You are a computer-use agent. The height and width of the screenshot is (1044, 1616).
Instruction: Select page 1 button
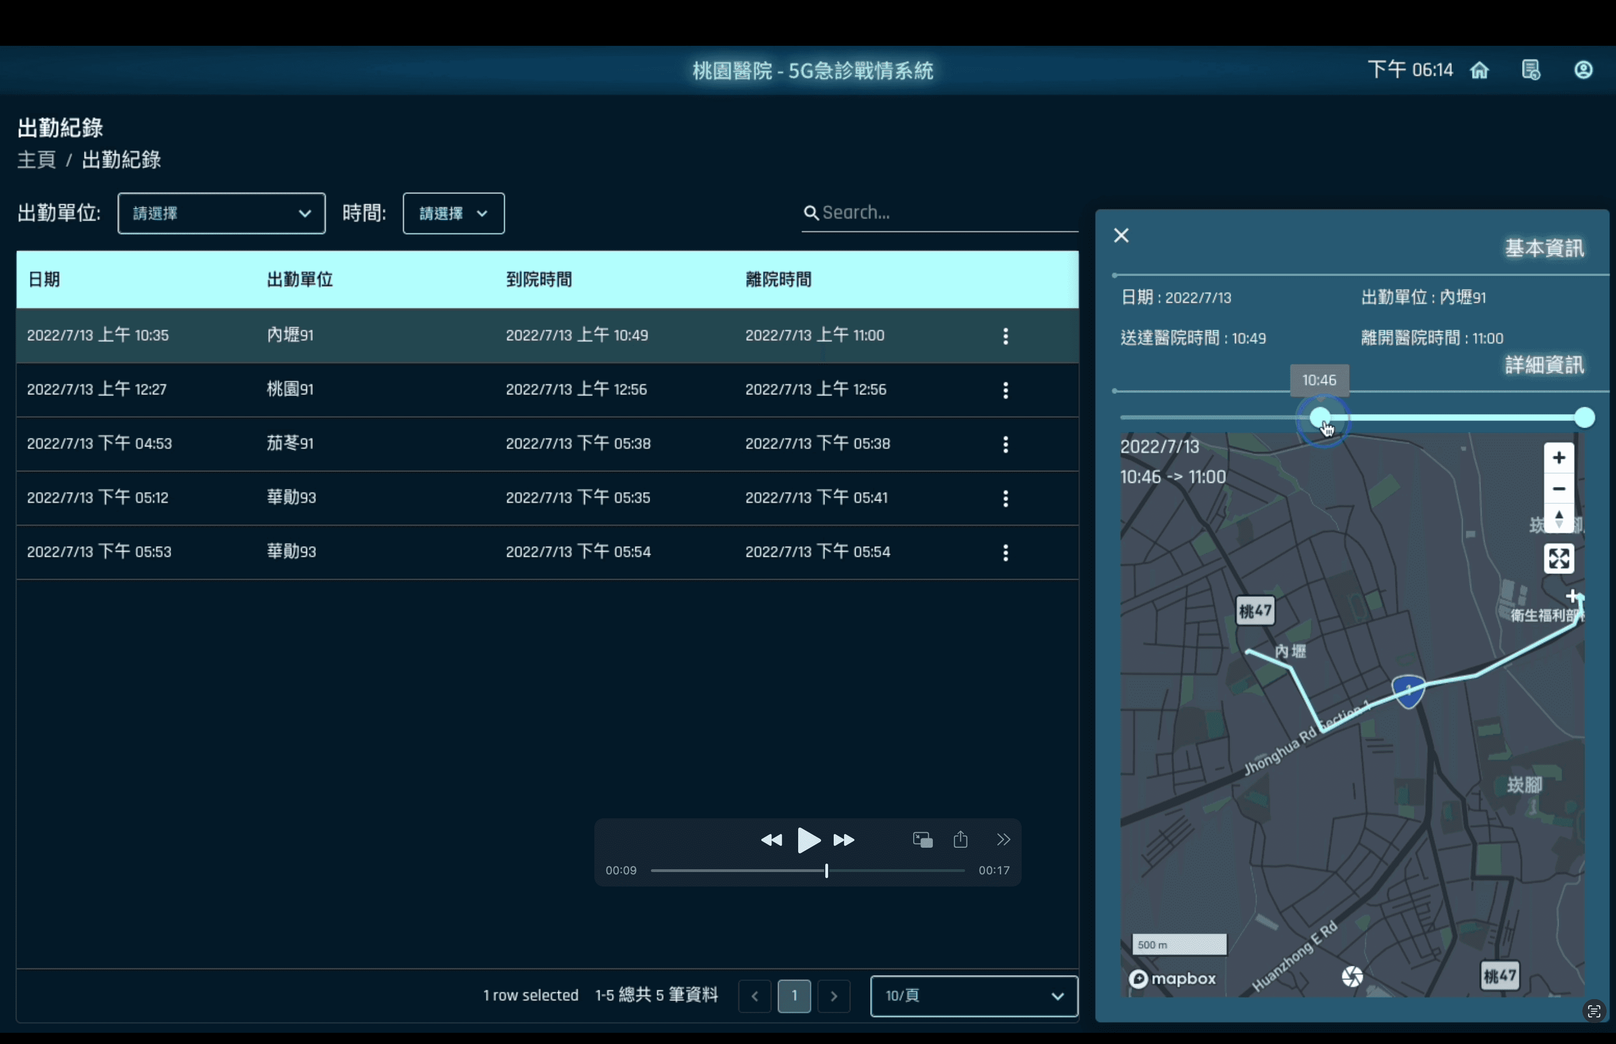pyautogui.click(x=794, y=996)
